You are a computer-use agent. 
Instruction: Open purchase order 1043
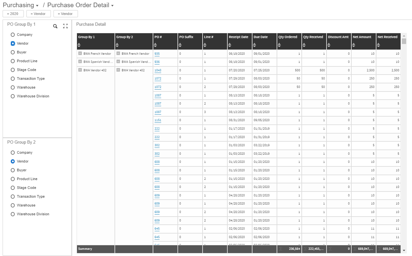pos(157,70)
